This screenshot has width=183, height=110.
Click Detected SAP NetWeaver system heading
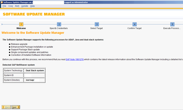(19, 65)
